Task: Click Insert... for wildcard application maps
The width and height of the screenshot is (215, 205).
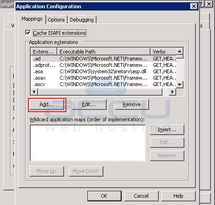Action: [x=167, y=129]
